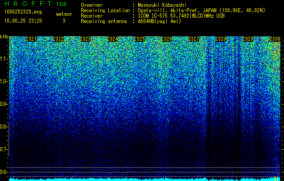284x181 pixels.
Task: Click the 1.1 kHz axis label
Action: coord(3,59)
